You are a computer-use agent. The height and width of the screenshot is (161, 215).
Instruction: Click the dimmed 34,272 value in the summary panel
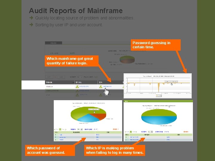tap(72, 53)
